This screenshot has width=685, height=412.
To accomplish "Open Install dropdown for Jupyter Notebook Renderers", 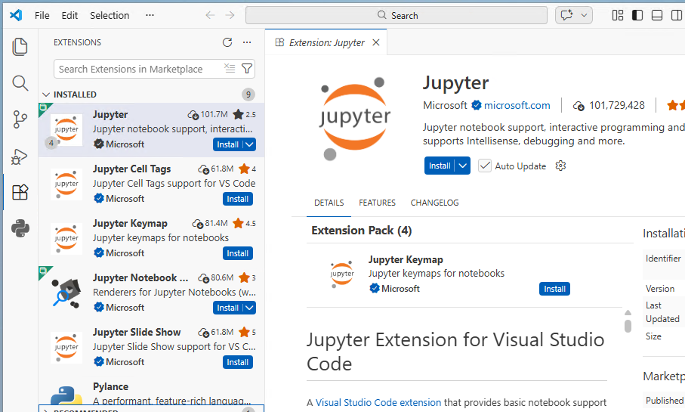I will click(x=249, y=308).
